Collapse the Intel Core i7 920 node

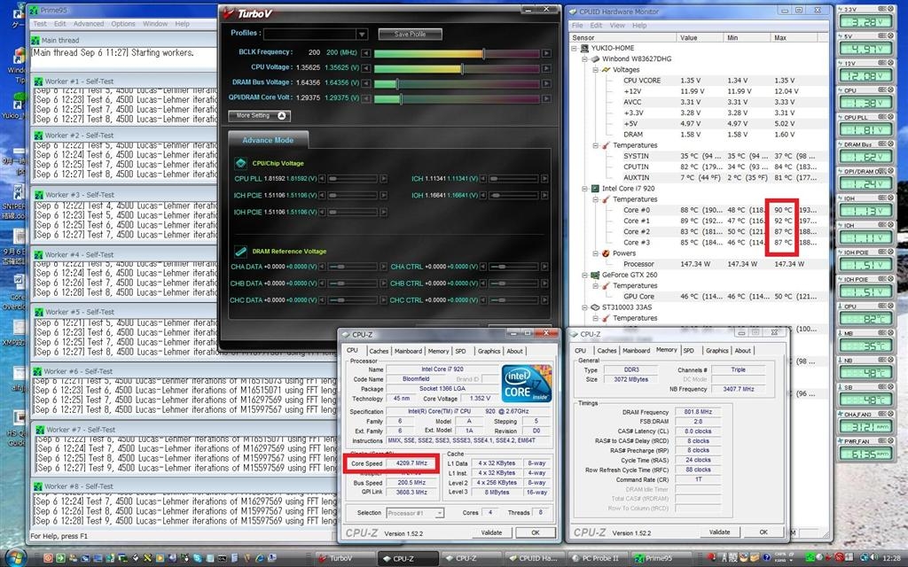585,189
